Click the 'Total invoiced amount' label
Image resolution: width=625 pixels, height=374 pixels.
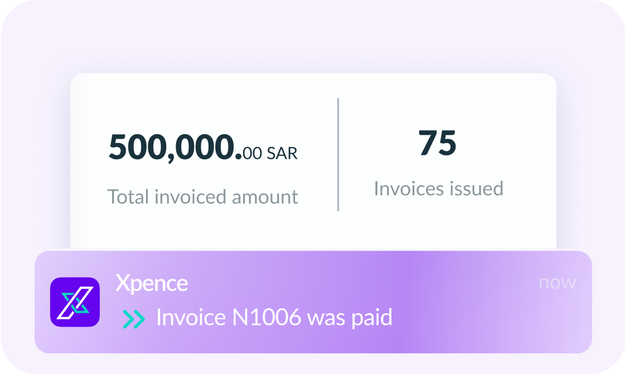(202, 196)
